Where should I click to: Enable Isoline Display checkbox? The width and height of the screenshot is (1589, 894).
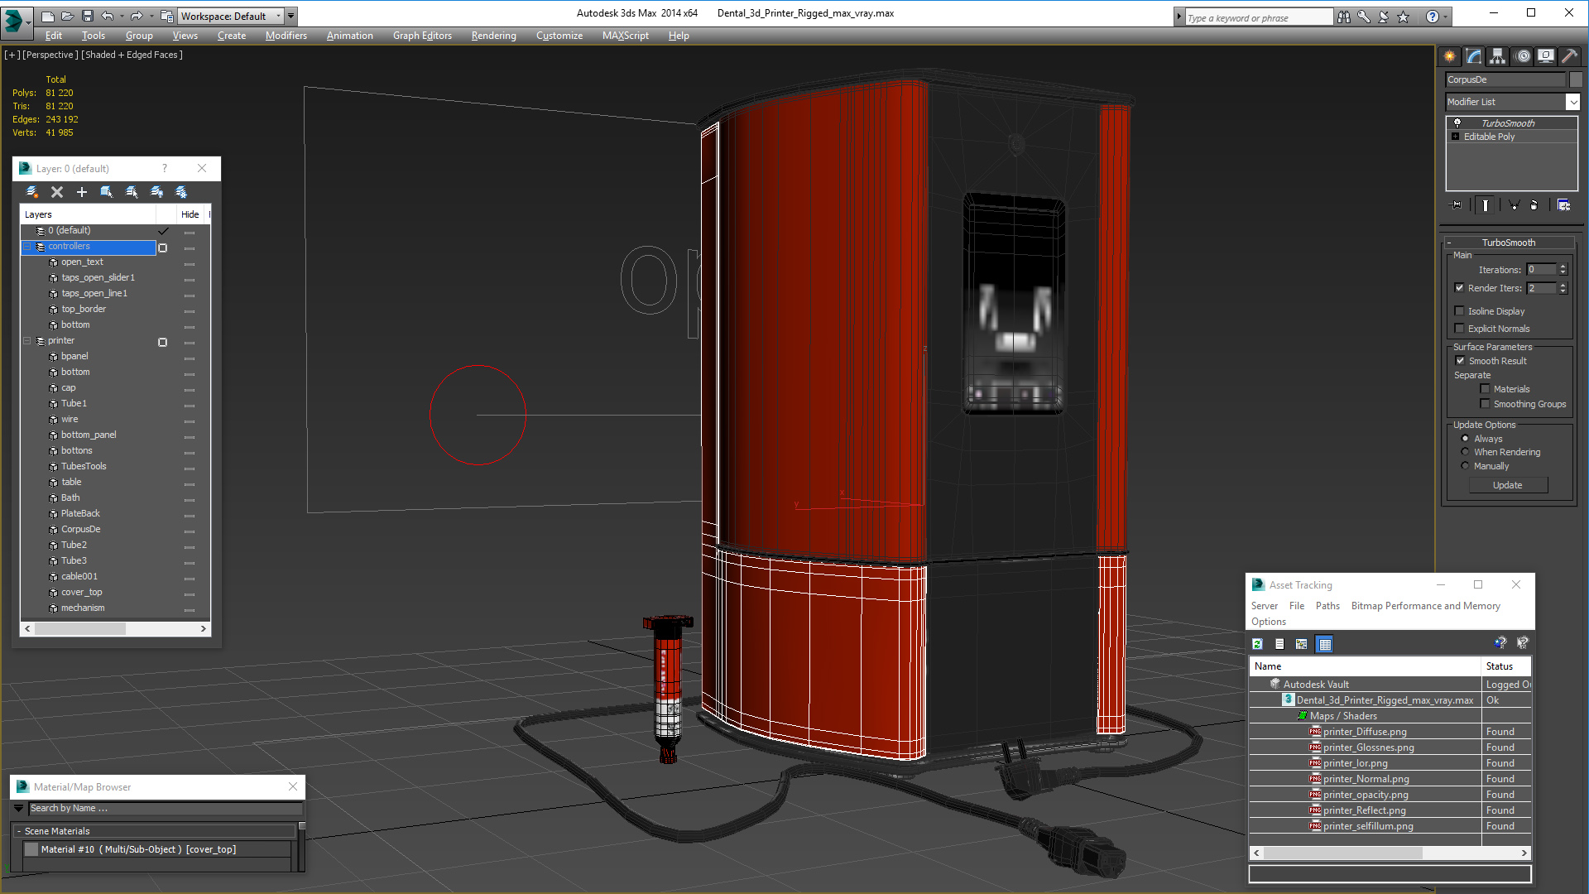[1460, 311]
